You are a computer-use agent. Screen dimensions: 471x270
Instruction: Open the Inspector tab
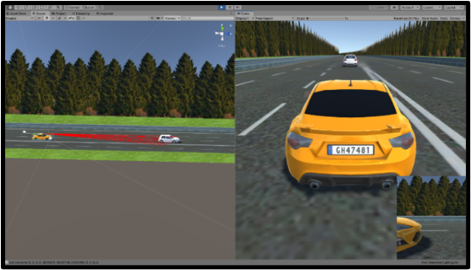pyautogui.click(x=105, y=13)
